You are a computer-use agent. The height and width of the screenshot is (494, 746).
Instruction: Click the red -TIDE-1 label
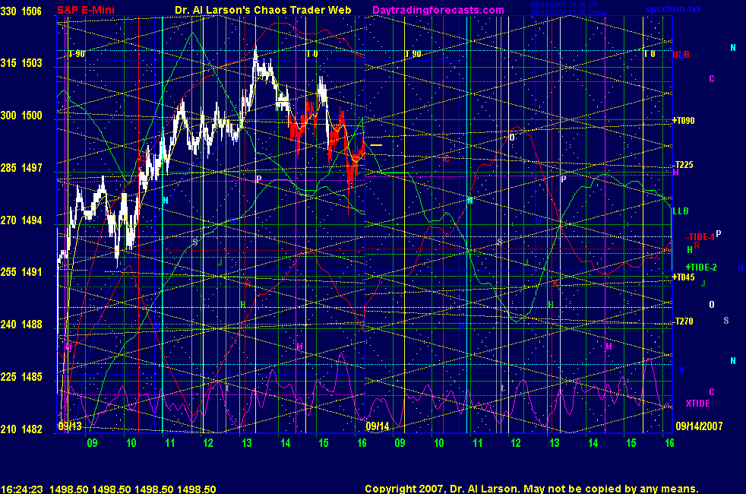tap(700, 237)
